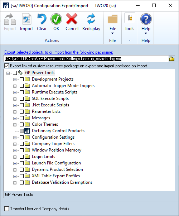Check the Dictionary Control Products checkbox
The image size is (179, 216).
[x=21, y=131]
